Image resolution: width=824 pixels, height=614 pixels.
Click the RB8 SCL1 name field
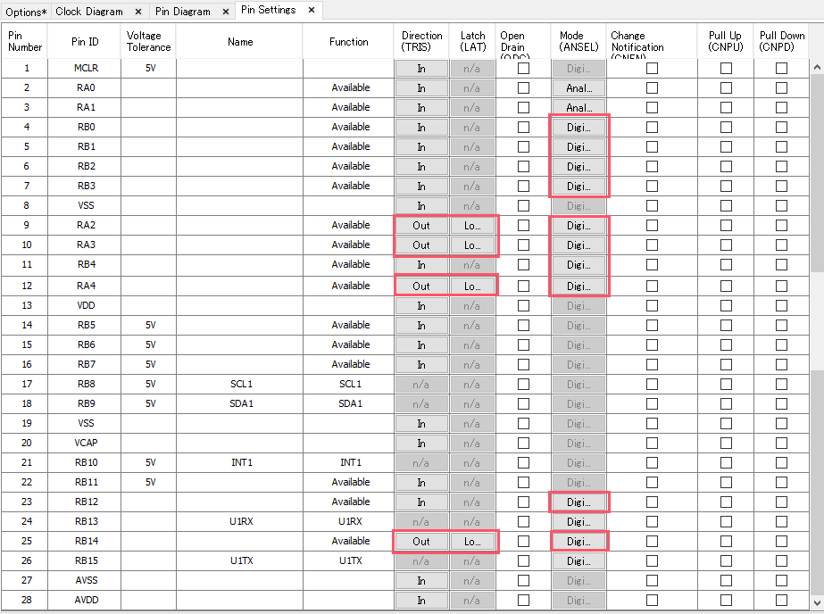[240, 385]
